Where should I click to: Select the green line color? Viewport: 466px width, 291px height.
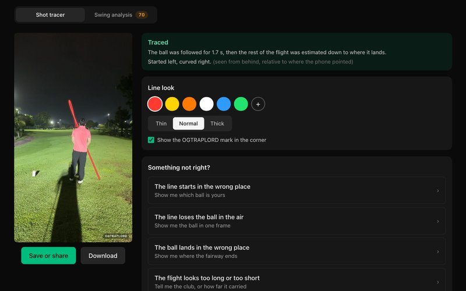(241, 104)
